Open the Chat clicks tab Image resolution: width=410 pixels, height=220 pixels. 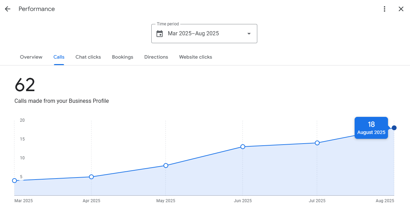[x=88, y=57]
